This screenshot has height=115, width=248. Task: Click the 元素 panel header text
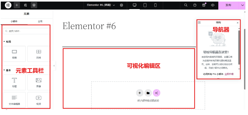click(x=27, y=14)
